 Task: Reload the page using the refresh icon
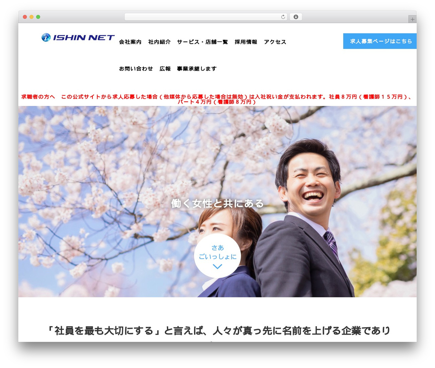283,17
